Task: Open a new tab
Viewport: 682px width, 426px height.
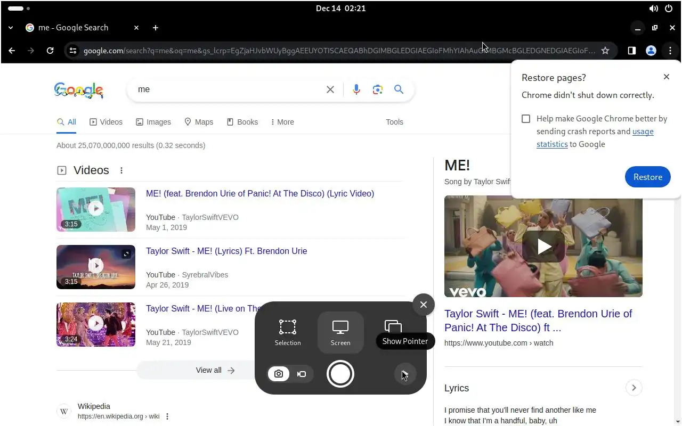Action: [x=156, y=28]
